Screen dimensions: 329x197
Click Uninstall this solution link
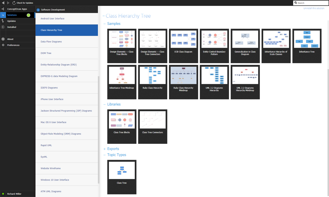(314, 8)
